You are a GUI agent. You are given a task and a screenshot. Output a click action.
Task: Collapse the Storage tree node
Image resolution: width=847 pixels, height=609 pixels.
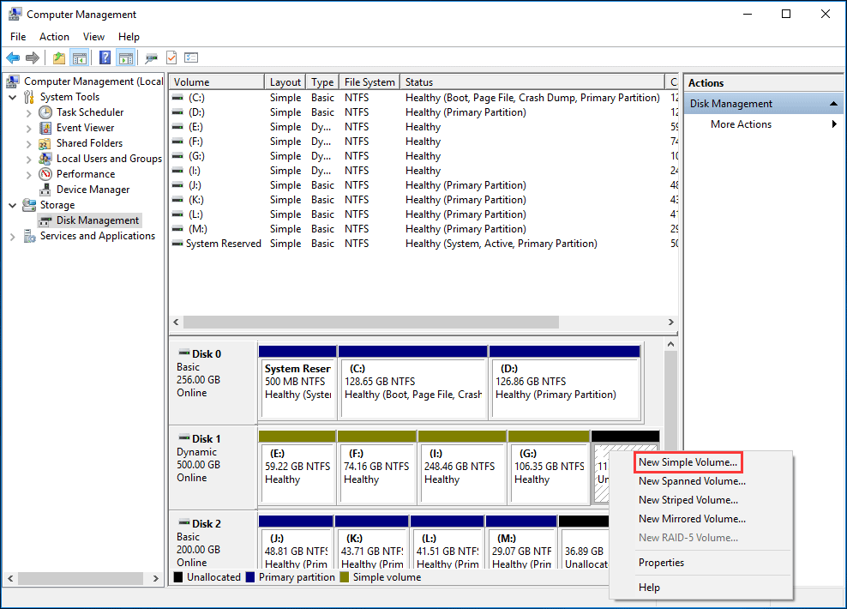(x=12, y=205)
